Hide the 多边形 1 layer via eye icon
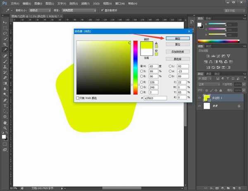Screen dimensions: 248x191 click(x=200, y=98)
